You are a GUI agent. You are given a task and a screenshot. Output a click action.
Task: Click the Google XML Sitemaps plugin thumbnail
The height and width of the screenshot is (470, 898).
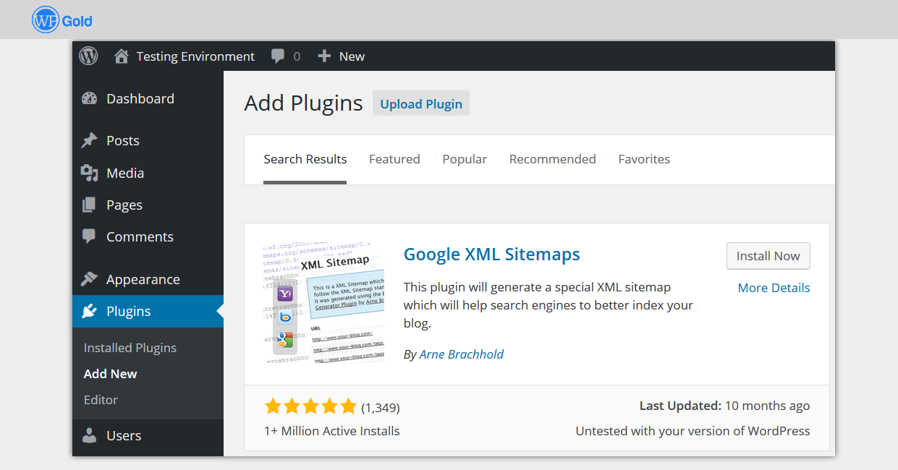[323, 301]
